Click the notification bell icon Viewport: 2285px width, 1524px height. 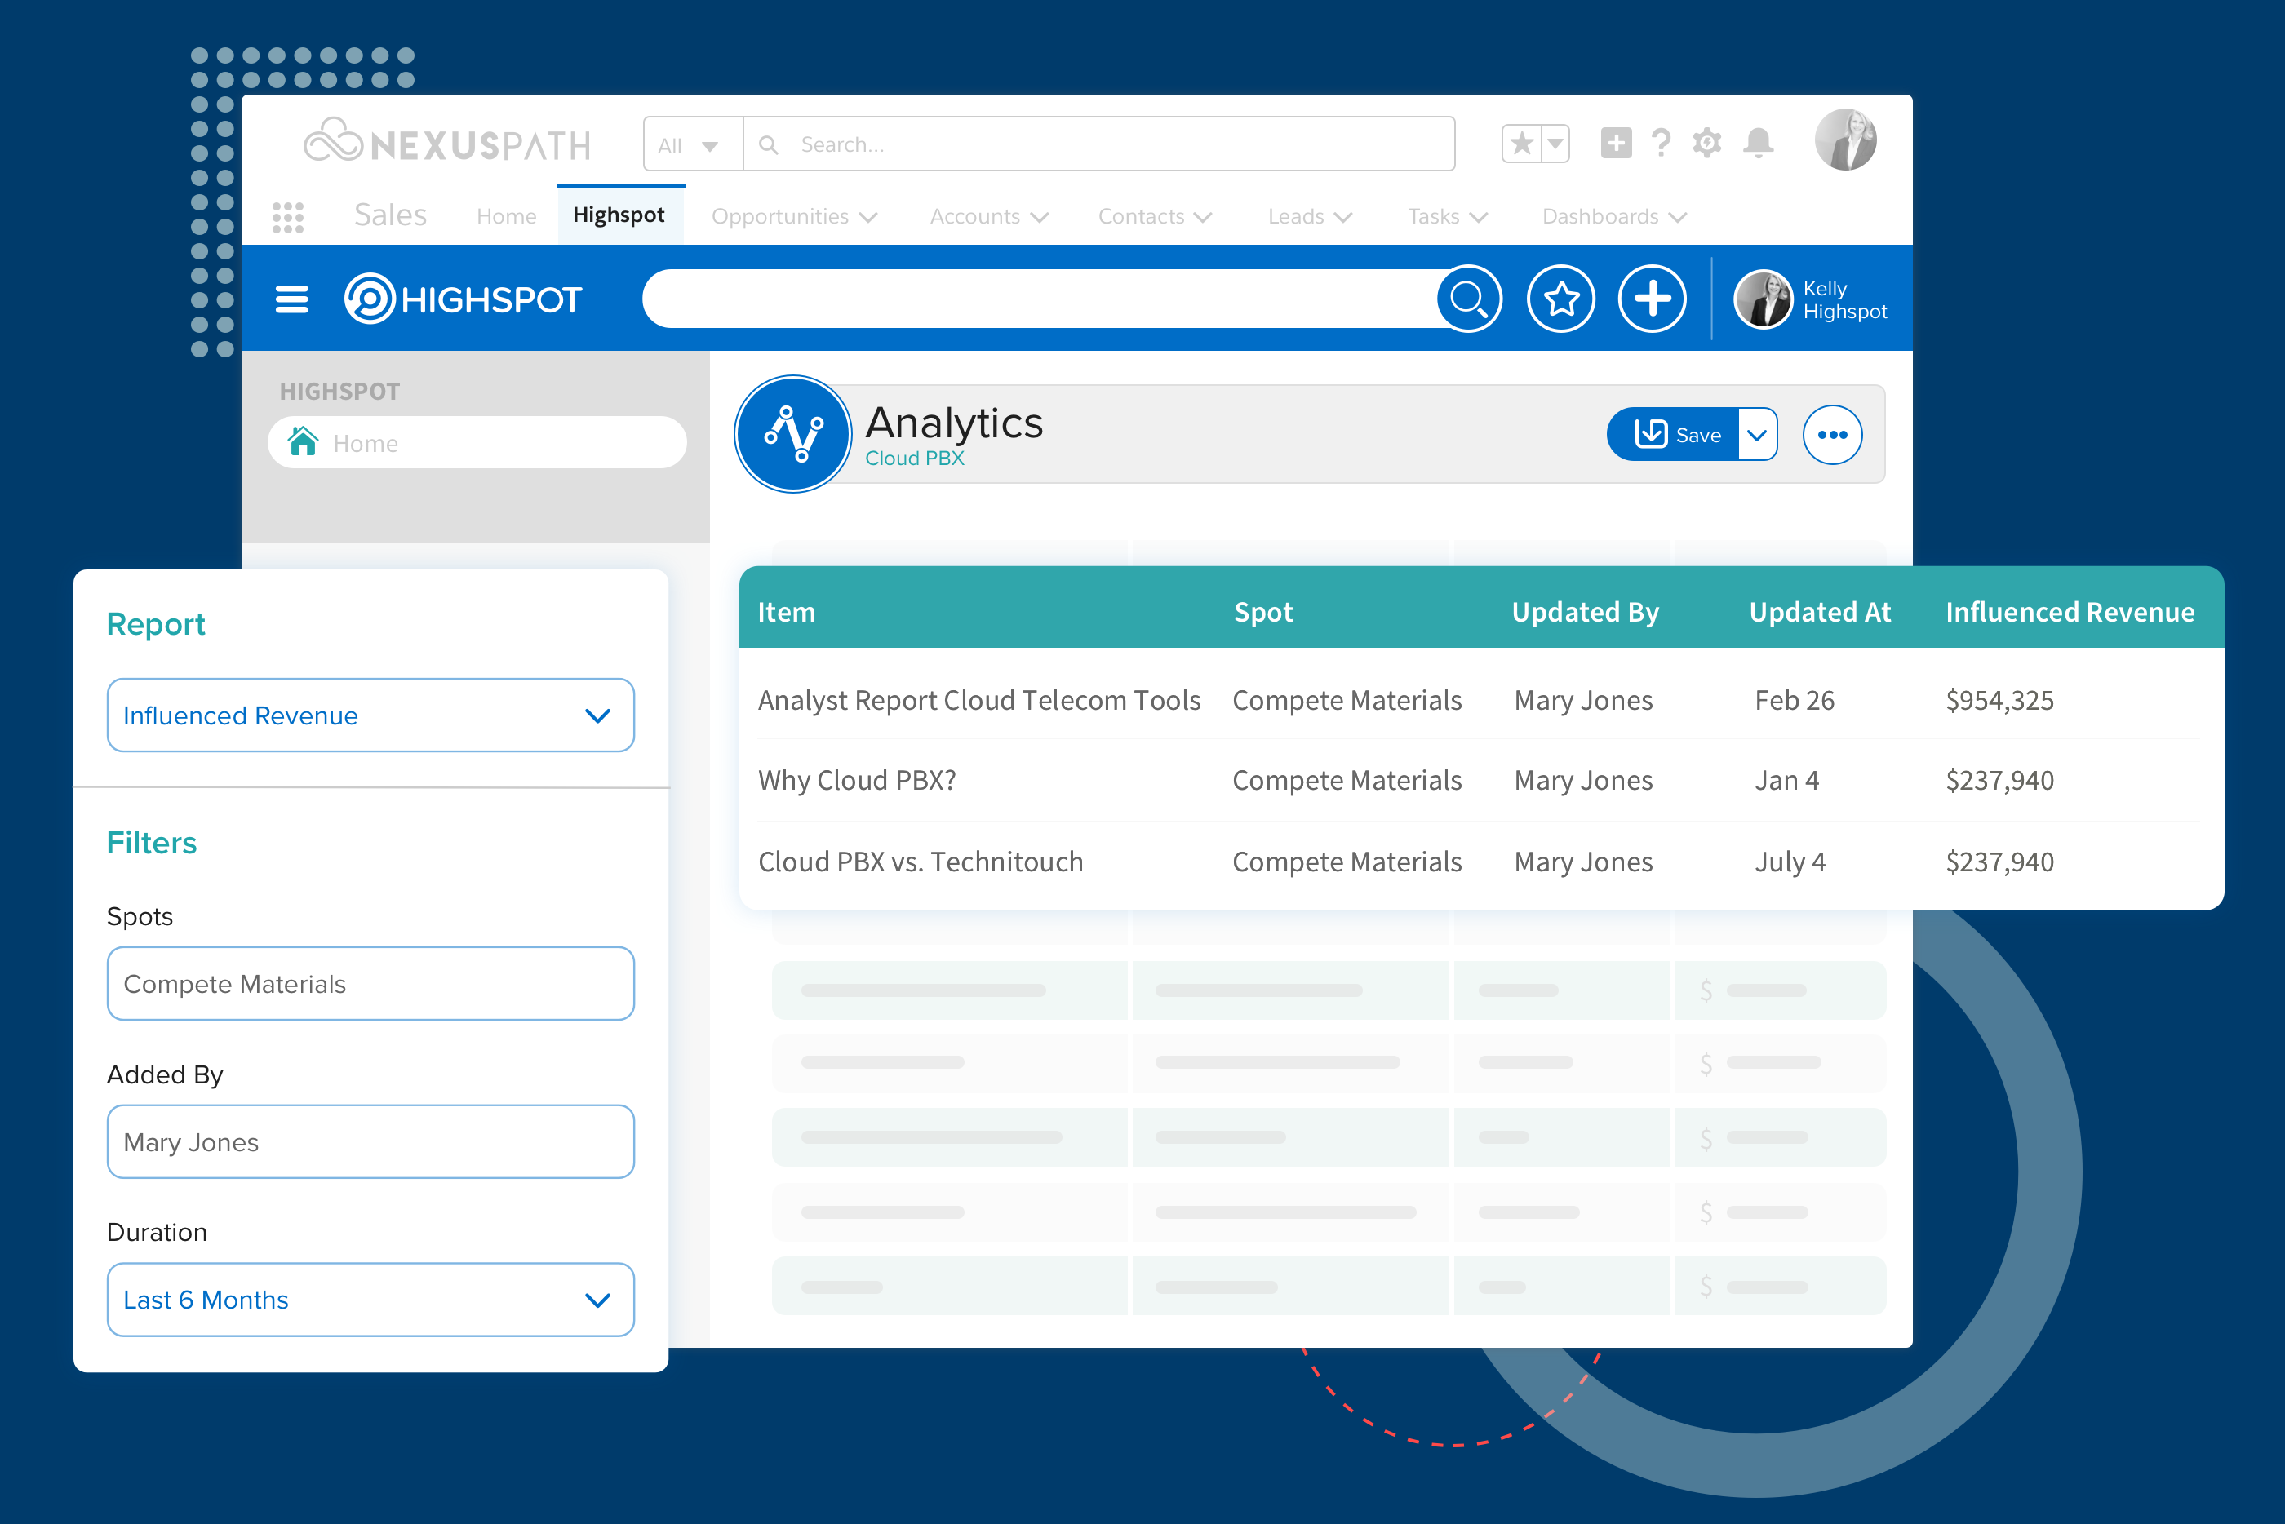tap(1758, 143)
